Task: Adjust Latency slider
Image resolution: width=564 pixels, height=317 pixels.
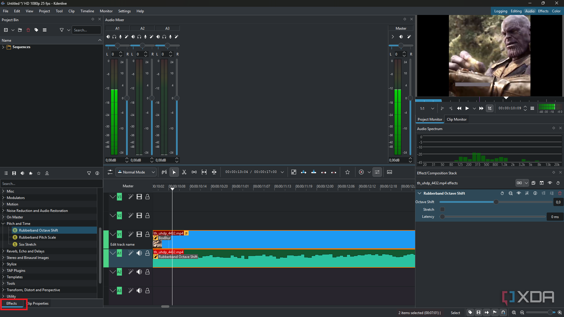Action: [x=442, y=217]
